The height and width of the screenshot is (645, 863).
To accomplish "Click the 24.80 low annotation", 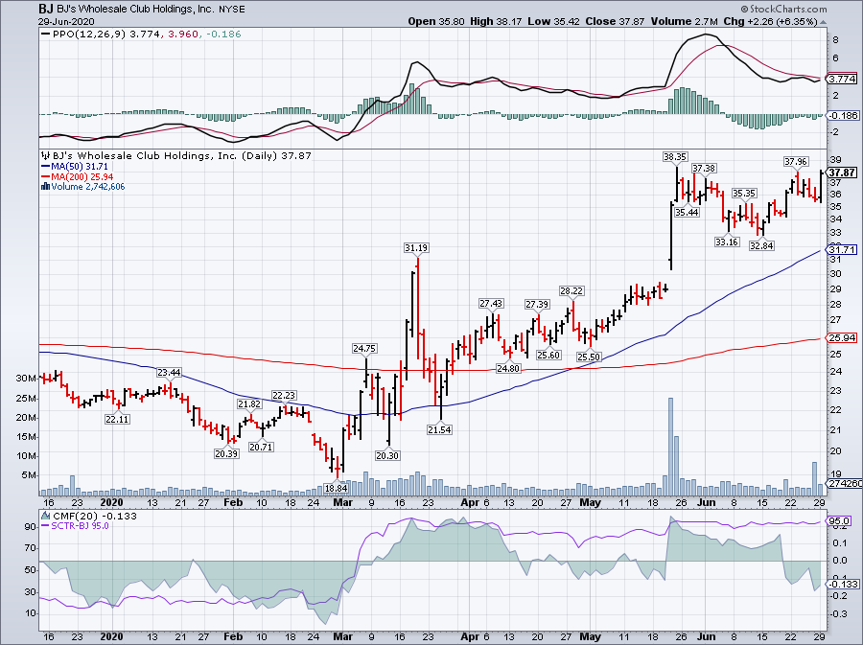I will point(508,368).
